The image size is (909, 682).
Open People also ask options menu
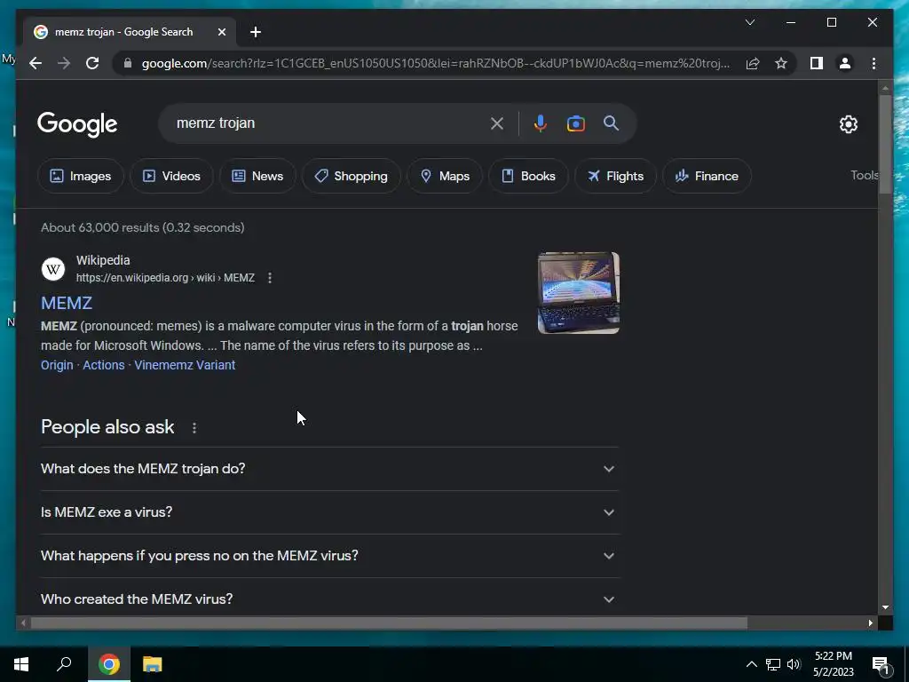pos(194,428)
